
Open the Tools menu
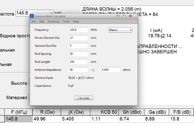[x=66, y=22]
